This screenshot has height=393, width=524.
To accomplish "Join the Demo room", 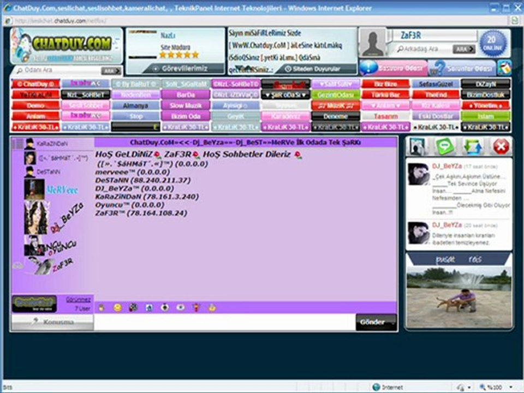I will (x=36, y=105).
